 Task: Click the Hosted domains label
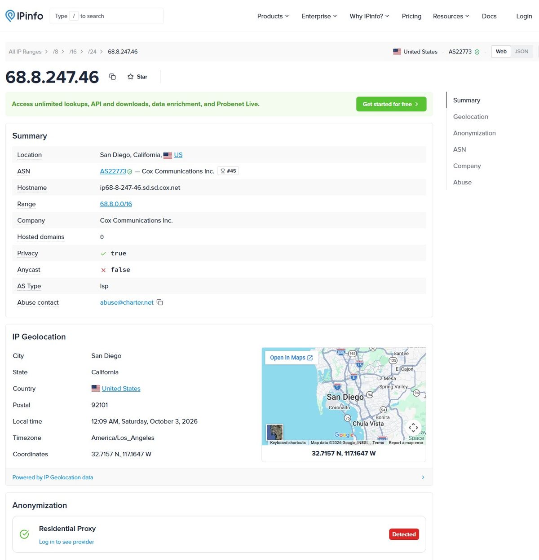click(x=41, y=237)
